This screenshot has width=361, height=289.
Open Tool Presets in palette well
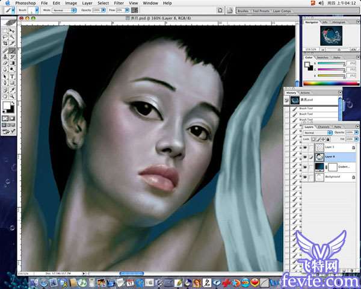261,11
